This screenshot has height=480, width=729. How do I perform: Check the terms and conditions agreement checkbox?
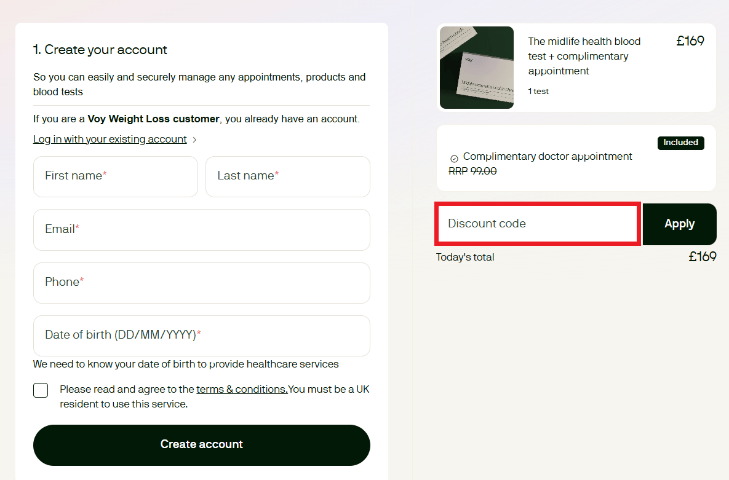[x=40, y=390]
